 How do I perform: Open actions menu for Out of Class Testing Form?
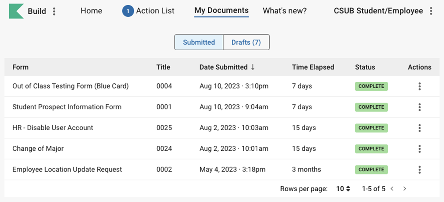click(x=419, y=86)
